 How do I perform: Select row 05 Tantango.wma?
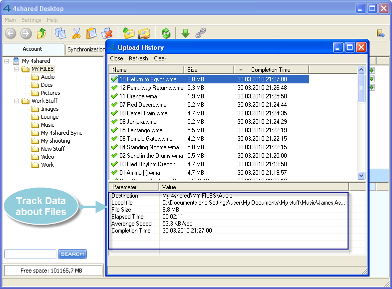209,130
